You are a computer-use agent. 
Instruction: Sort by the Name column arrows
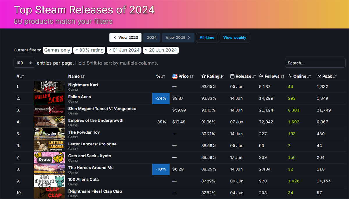coord(83,76)
